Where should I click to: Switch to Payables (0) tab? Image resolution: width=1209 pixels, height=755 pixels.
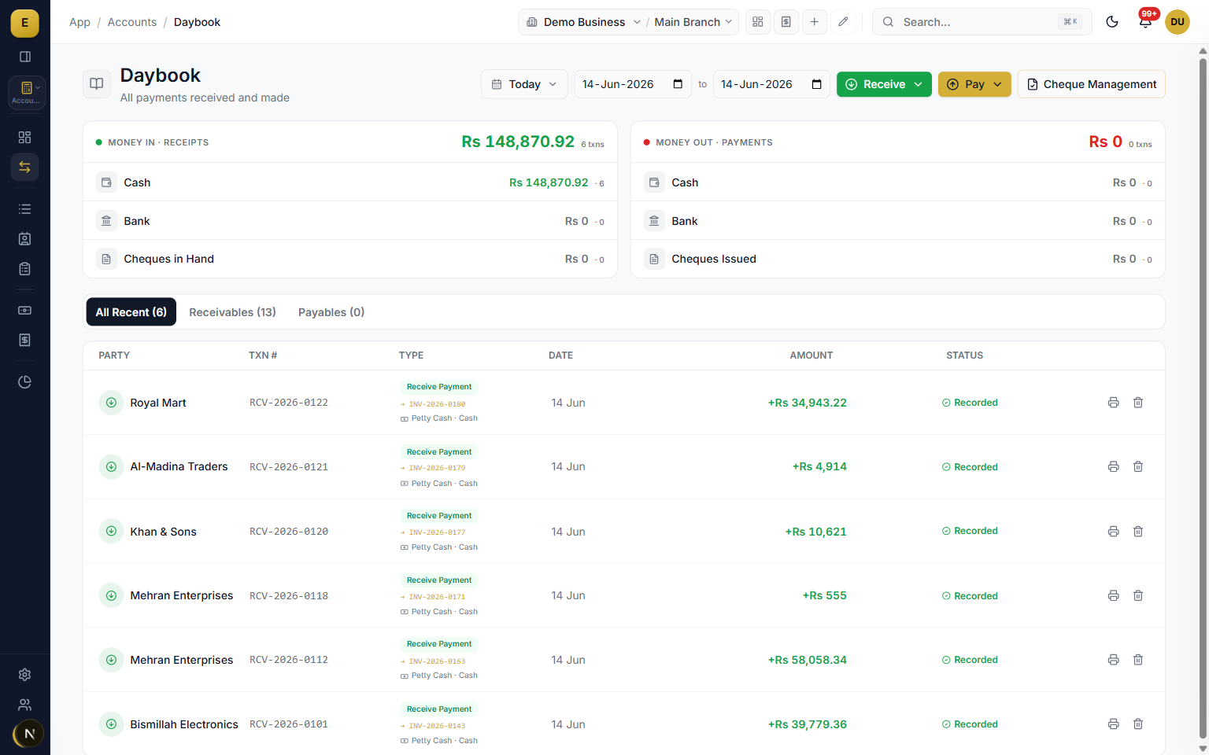(x=331, y=312)
